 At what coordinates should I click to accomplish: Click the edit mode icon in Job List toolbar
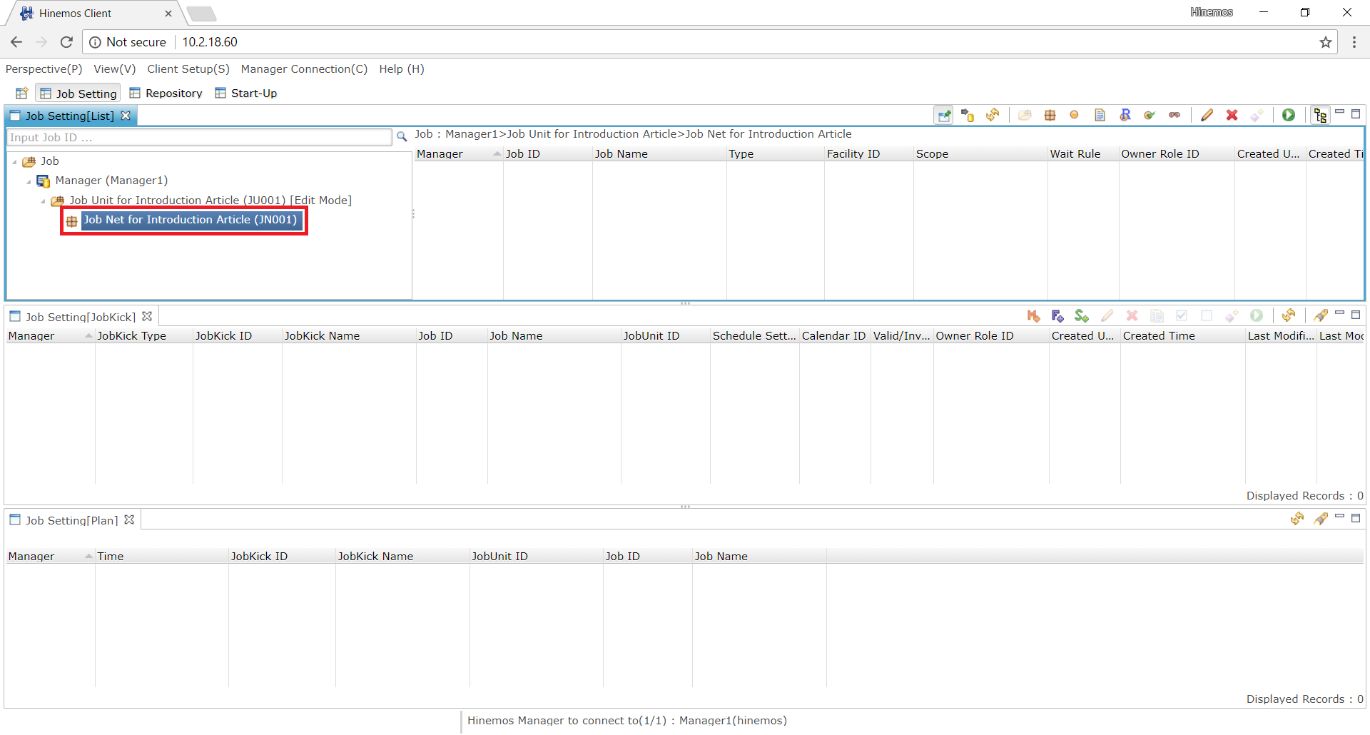click(x=944, y=115)
